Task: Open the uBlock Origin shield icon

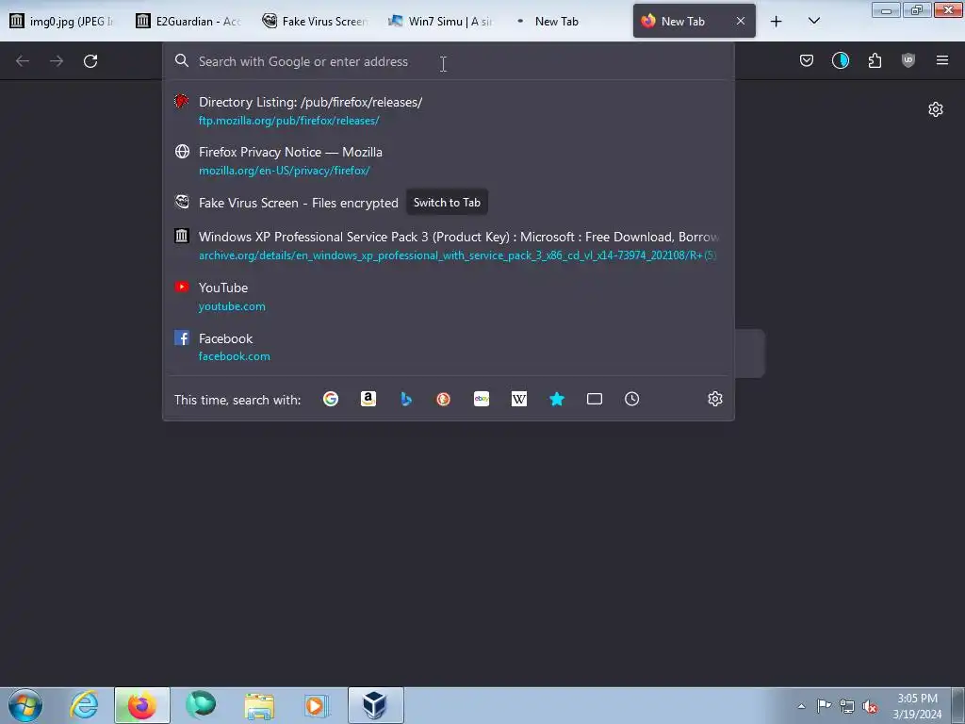Action: pyautogui.click(x=908, y=60)
